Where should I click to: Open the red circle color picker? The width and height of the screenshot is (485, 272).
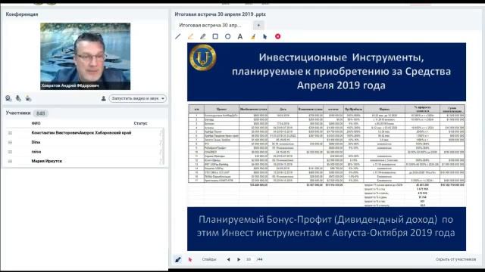[278, 36]
